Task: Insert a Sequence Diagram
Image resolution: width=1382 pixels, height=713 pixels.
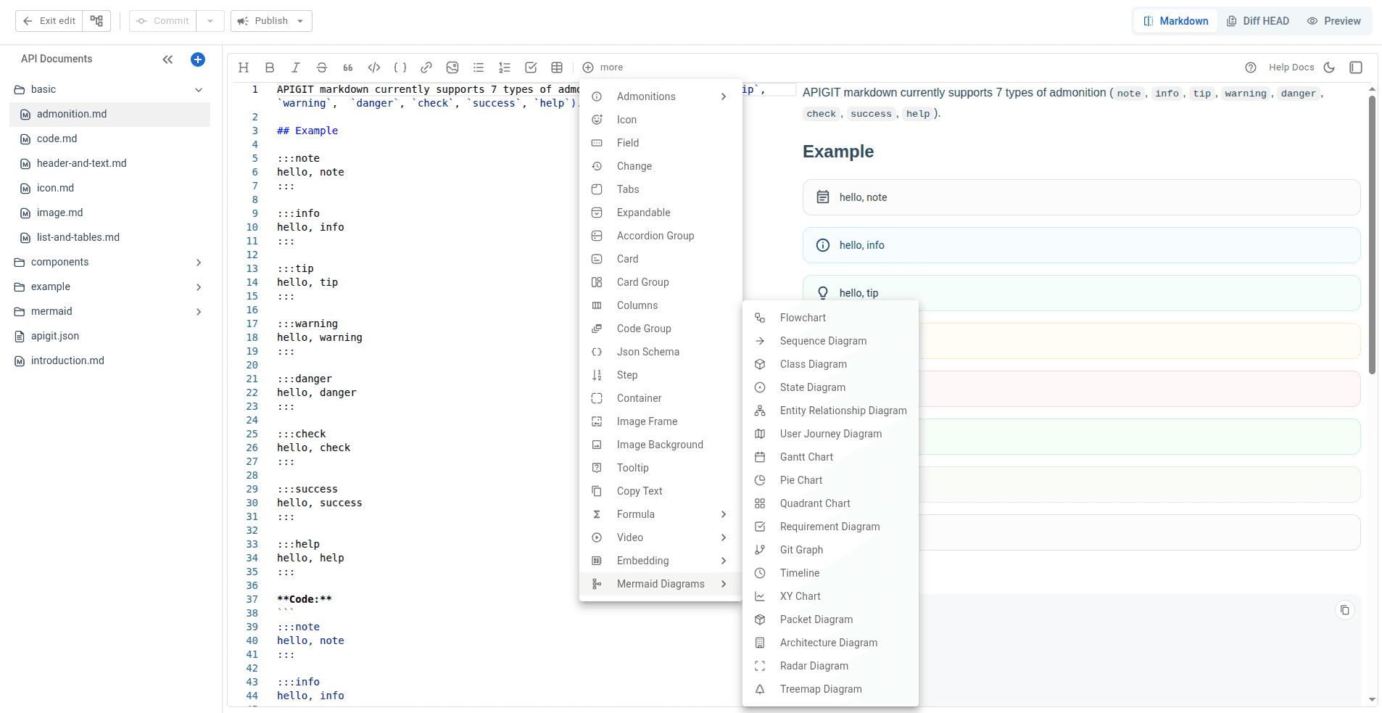Action: [830, 341]
